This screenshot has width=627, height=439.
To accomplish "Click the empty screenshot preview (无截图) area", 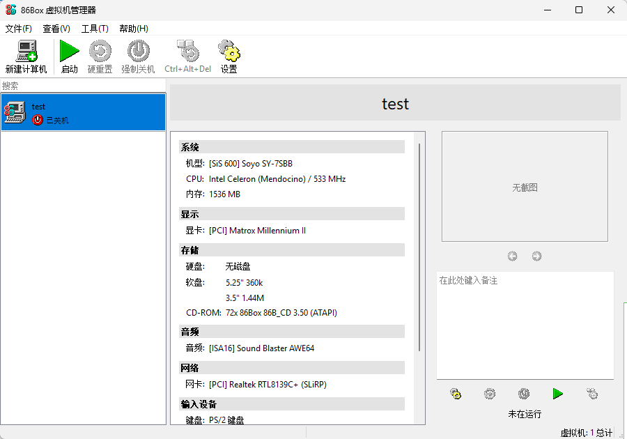I will click(525, 187).
